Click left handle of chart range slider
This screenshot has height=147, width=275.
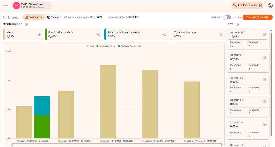(x=12, y=145)
